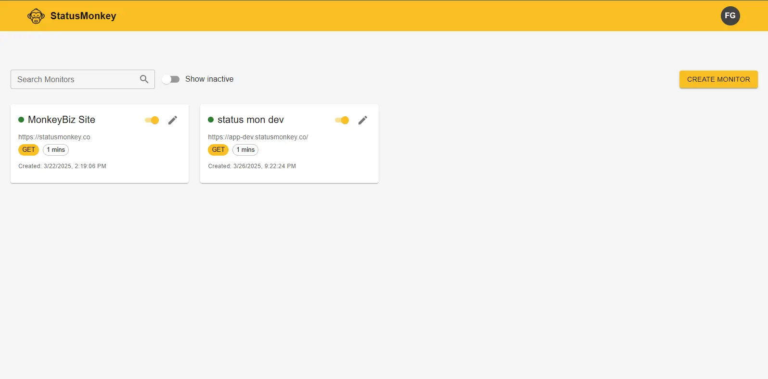Click the GET chip on status mon dev
Screen dimensions: 768x379
(218, 150)
